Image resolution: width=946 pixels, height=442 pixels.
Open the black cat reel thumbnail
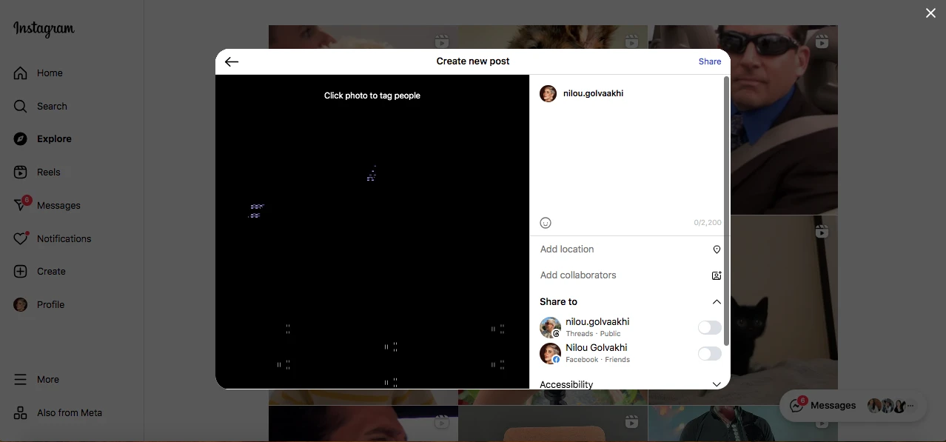(x=784, y=310)
